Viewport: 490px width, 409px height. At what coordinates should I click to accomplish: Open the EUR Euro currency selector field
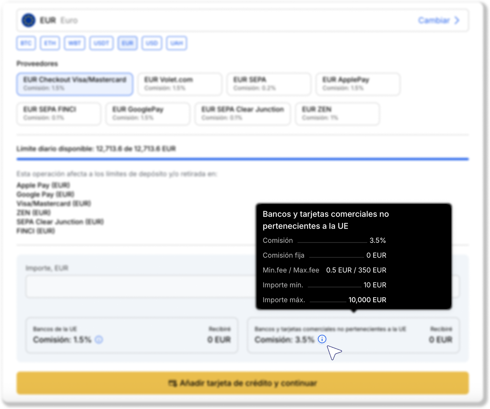click(243, 21)
